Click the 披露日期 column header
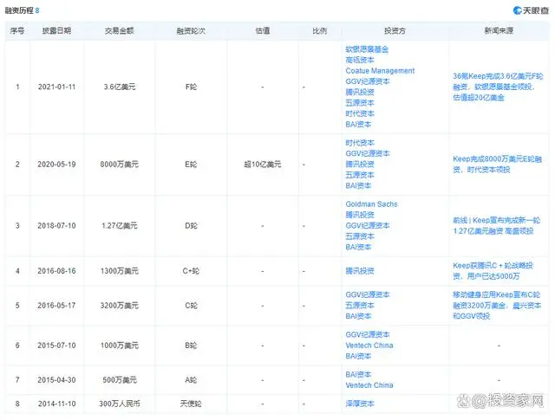555x420 pixels. [x=56, y=31]
